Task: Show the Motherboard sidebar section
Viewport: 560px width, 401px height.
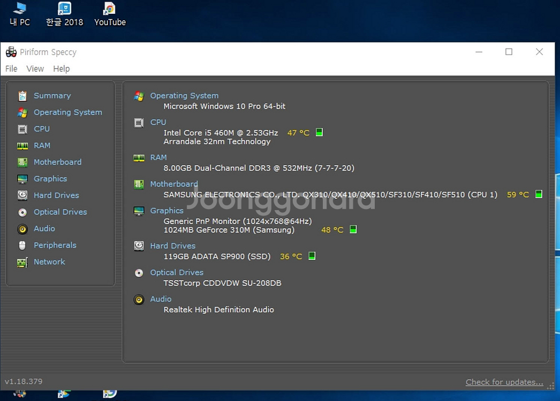Action: (57, 162)
